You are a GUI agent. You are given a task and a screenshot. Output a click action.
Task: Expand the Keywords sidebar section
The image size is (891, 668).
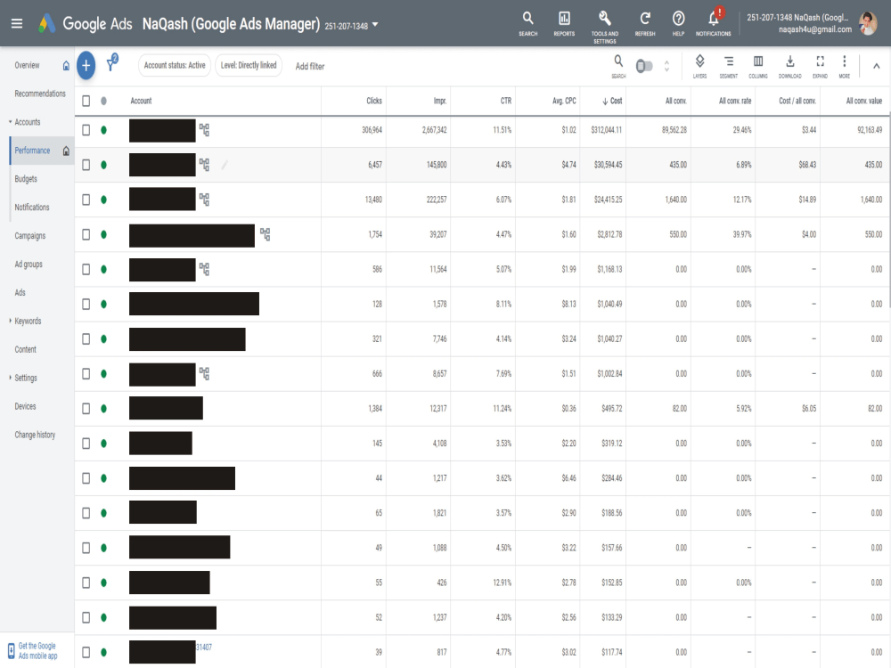click(x=10, y=321)
